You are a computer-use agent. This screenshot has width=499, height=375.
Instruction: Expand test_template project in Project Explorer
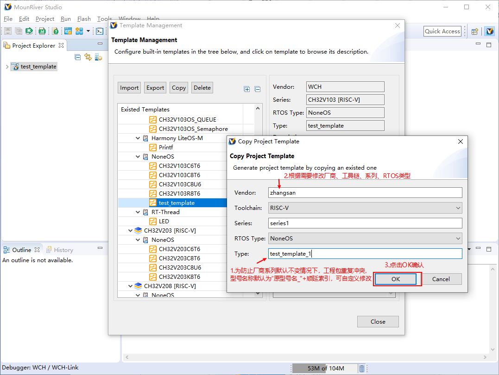pyautogui.click(x=7, y=67)
